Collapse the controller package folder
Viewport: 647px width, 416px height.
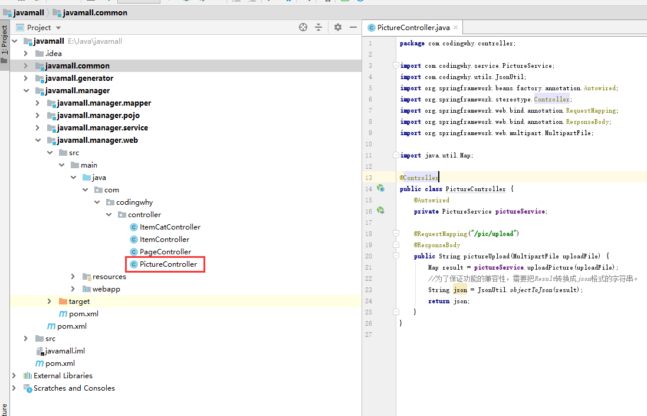pos(109,215)
